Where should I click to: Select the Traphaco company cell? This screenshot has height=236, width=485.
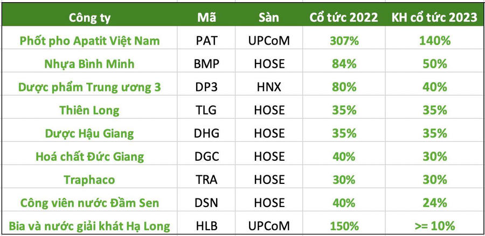89,180
